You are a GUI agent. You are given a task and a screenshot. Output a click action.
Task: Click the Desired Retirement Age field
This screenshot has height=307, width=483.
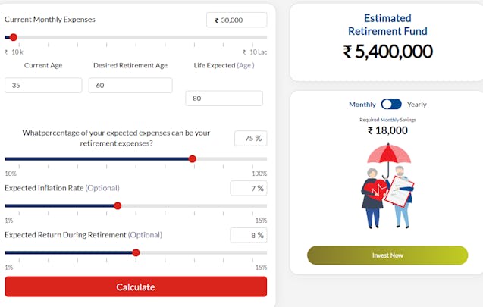pyautogui.click(x=130, y=85)
